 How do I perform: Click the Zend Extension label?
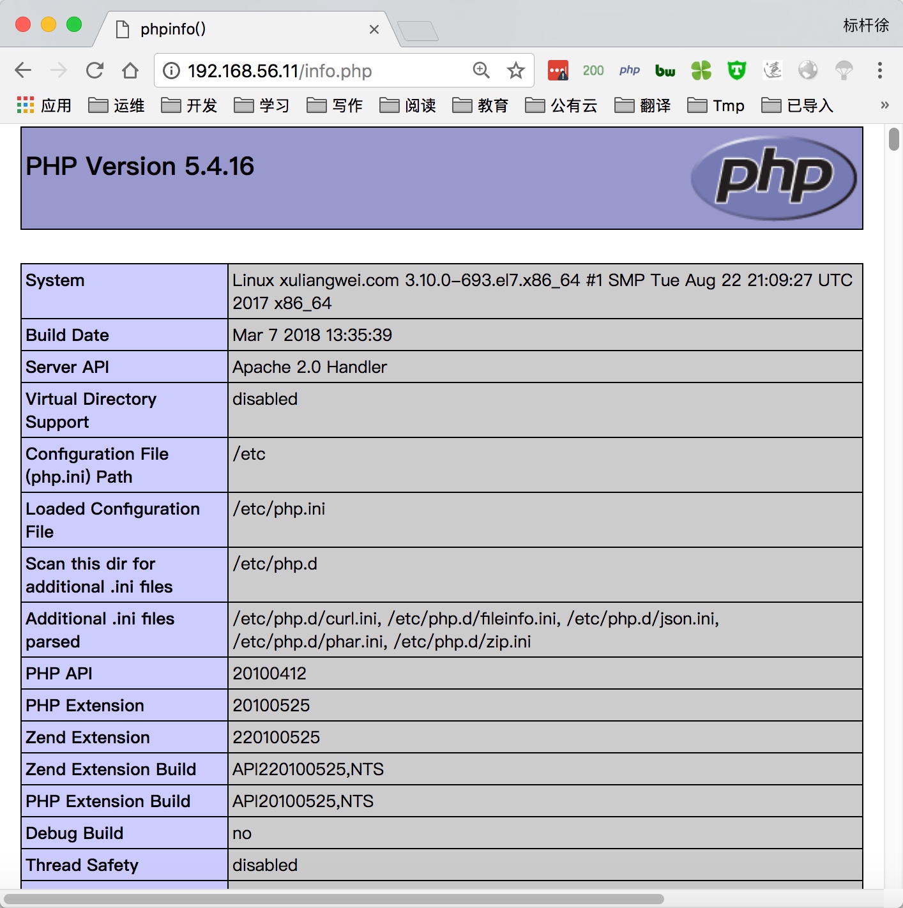pyautogui.click(x=87, y=738)
